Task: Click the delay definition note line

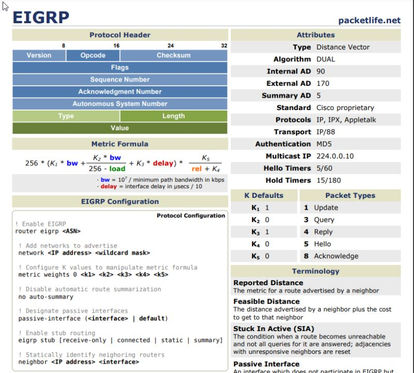Action: point(150,186)
